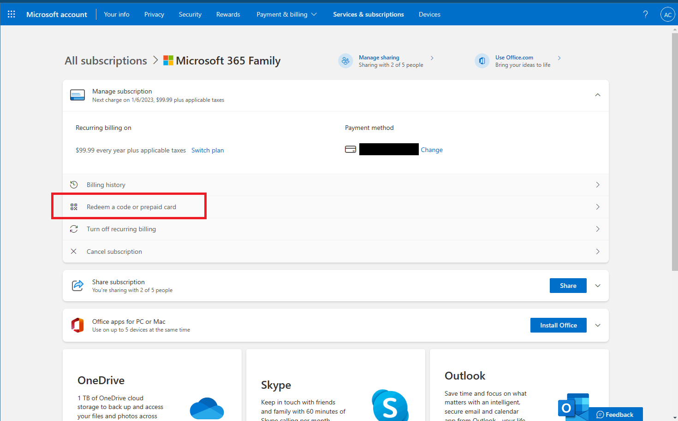Click Office apps for PC or Mac heading
678x421 pixels.
pyautogui.click(x=129, y=322)
